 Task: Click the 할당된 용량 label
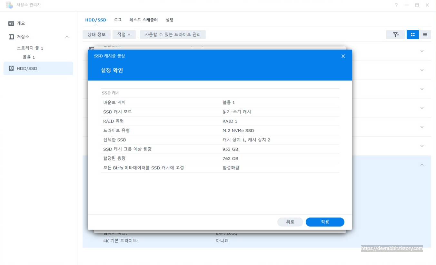click(114, 159)
